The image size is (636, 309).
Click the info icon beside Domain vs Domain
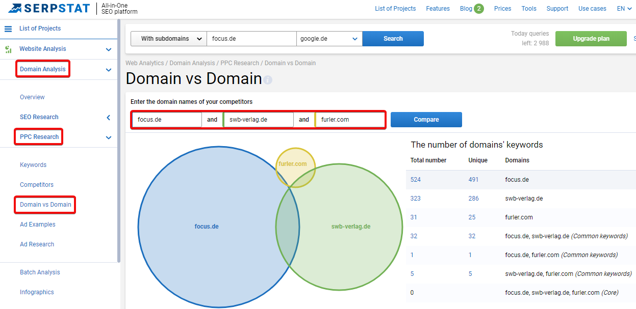point(268,80)
